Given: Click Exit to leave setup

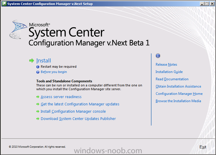Looking at the screenshot, I should pyautogui.click(x=203, y=147).
